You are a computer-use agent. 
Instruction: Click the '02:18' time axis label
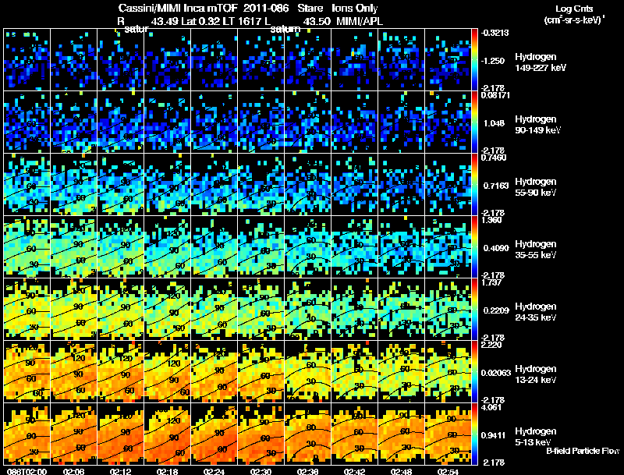tap(167, 471)
